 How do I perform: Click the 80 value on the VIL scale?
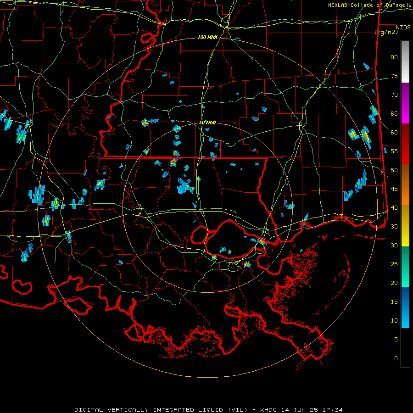394,57
